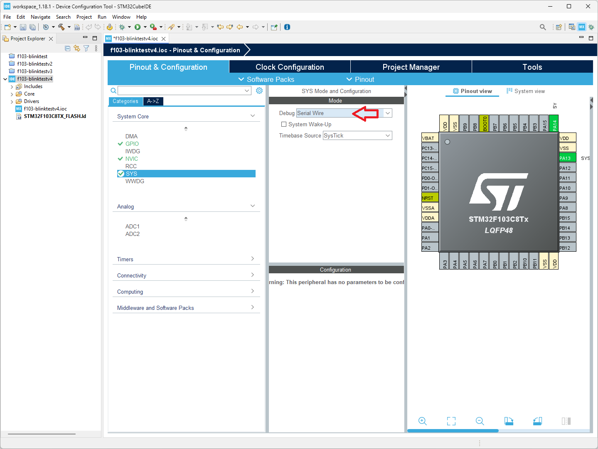
Task: Switch to the Clock Configuration tab
Action: click(x=289, y=66)
